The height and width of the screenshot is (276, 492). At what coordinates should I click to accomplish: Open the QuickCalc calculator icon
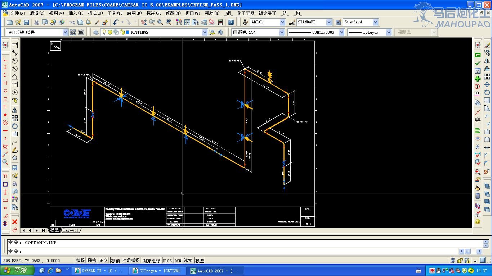point(220,22)
